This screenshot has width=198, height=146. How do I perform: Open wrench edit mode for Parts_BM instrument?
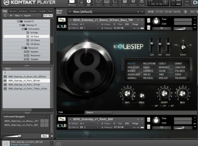(62, 119)
